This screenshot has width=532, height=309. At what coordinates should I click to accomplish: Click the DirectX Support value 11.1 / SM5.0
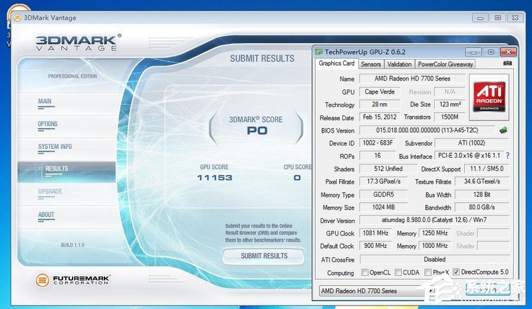coord(487,168)
